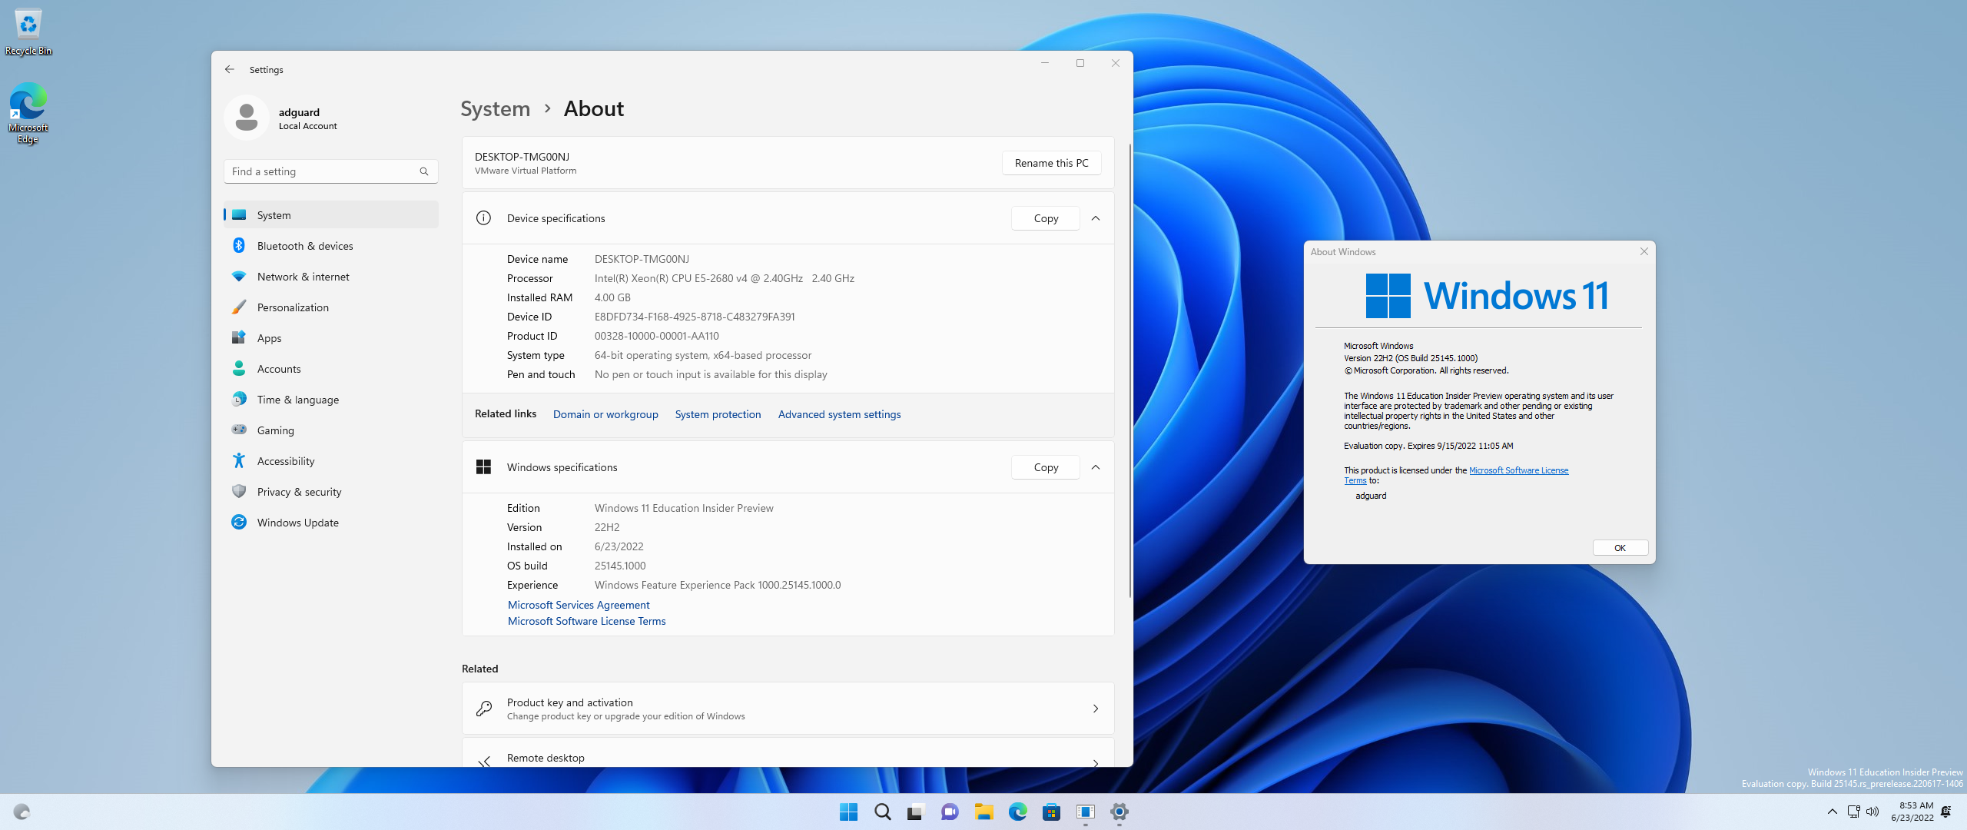The width and height of the screenshot is (1967, 830).
Task: Open Microsoft Store from the taskbar
Action: click(1052, 812)
